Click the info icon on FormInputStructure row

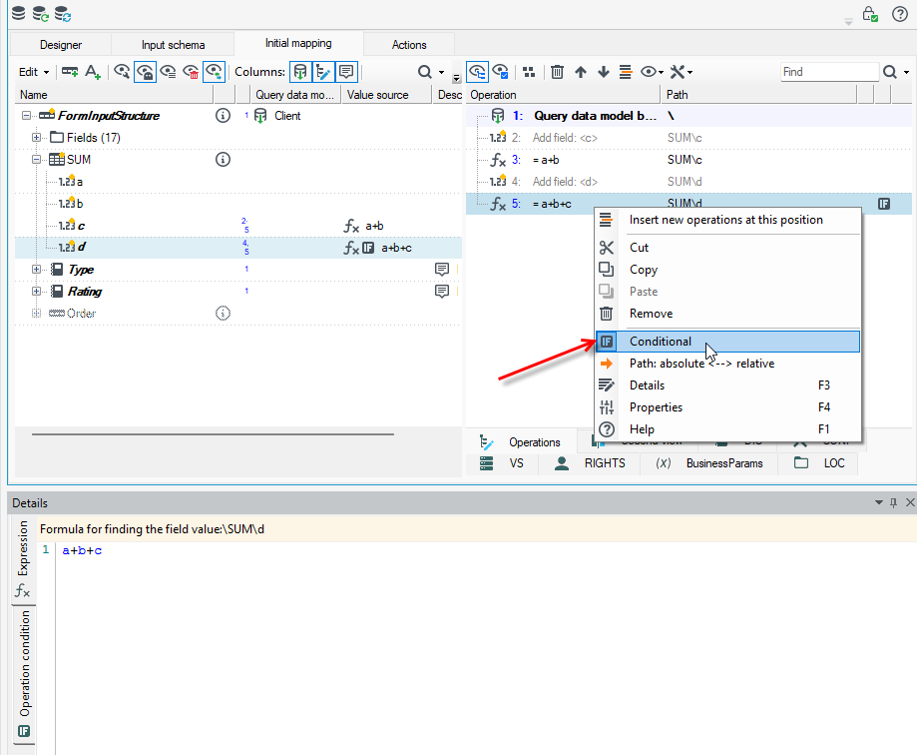point(223,115)
